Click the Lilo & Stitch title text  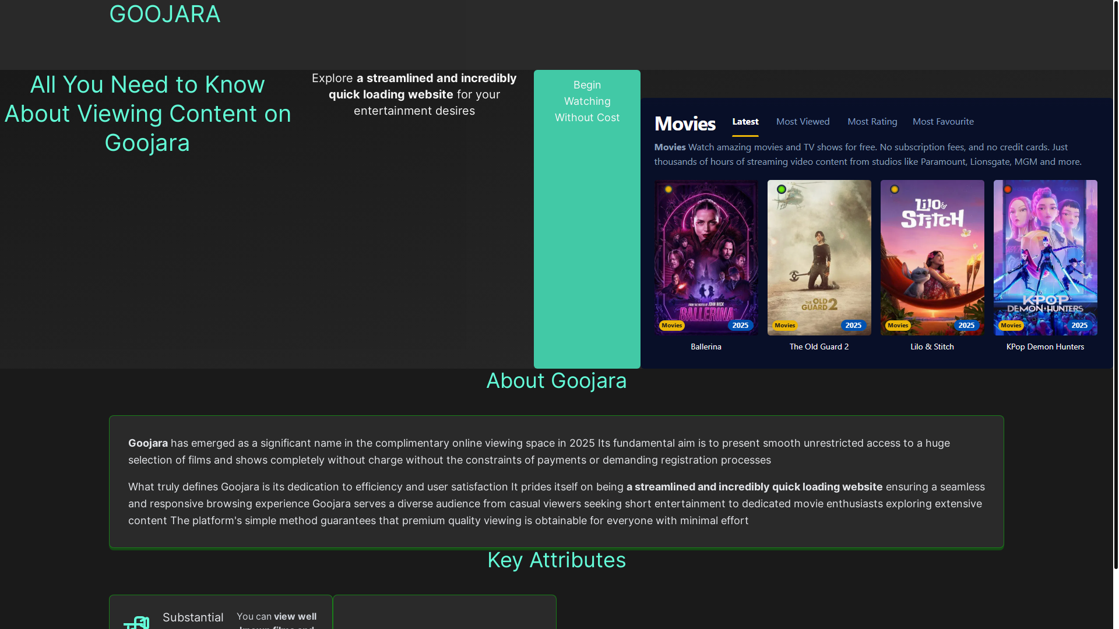pyautogui.click(x=932, y=347)
